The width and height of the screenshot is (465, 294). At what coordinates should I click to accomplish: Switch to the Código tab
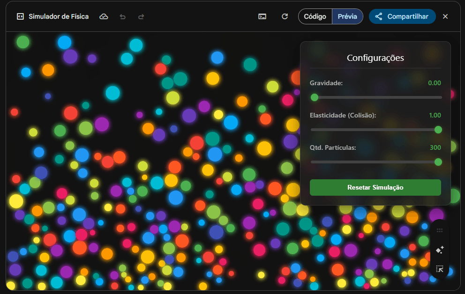tap(315, 16)
